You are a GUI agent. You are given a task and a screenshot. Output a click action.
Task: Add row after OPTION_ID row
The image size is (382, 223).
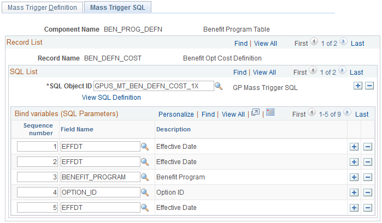[354, 192]
